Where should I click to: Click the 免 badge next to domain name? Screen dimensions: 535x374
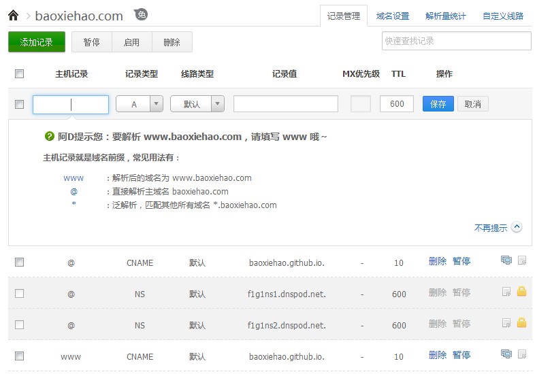[141, 14]
